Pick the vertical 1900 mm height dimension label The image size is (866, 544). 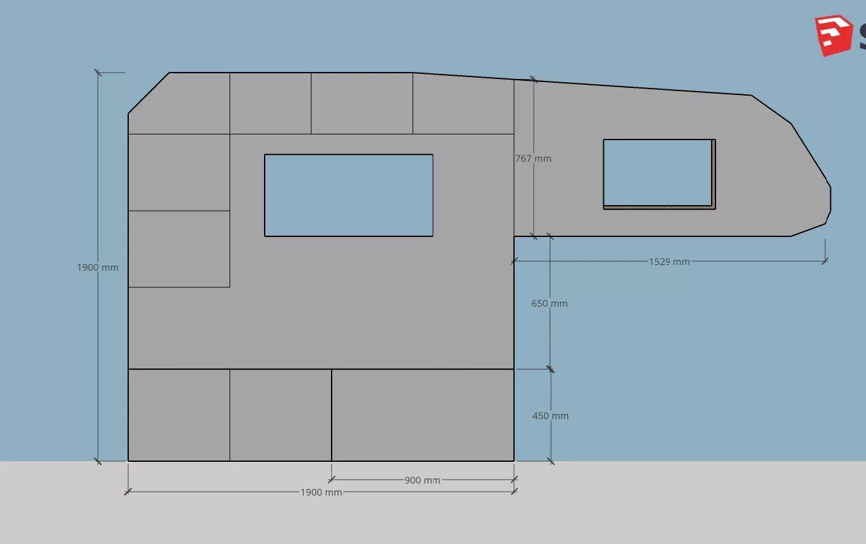98,268
